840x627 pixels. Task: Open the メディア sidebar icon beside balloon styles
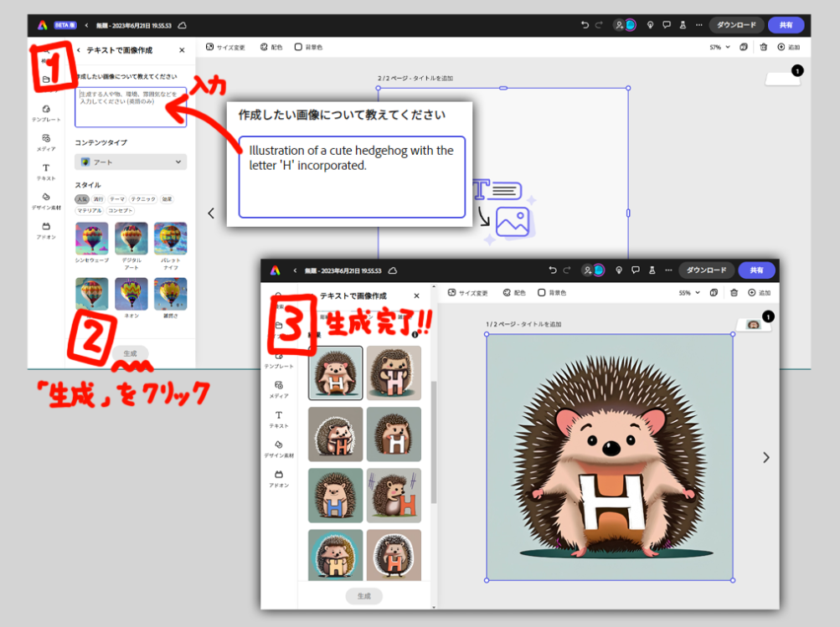coord(46,141)
